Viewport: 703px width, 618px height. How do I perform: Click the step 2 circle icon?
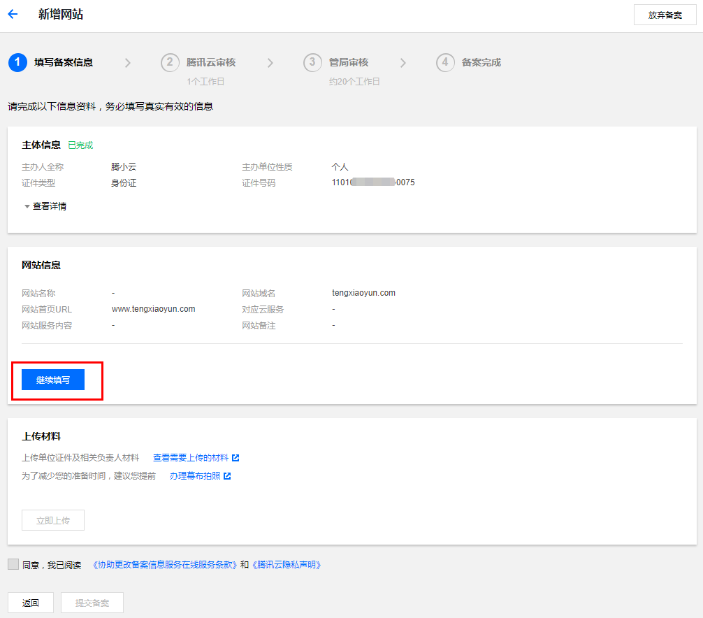[x=170, y=62]
